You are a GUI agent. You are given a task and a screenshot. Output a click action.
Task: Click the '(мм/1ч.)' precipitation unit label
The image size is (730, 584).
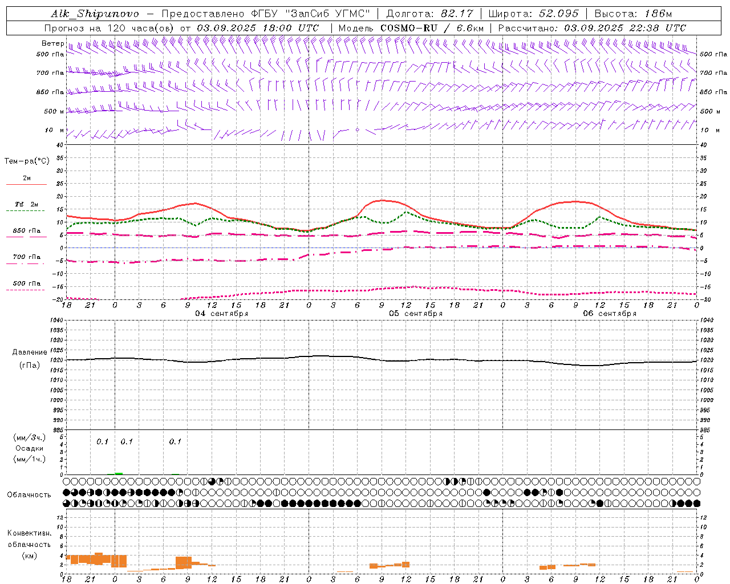[30, 459]
